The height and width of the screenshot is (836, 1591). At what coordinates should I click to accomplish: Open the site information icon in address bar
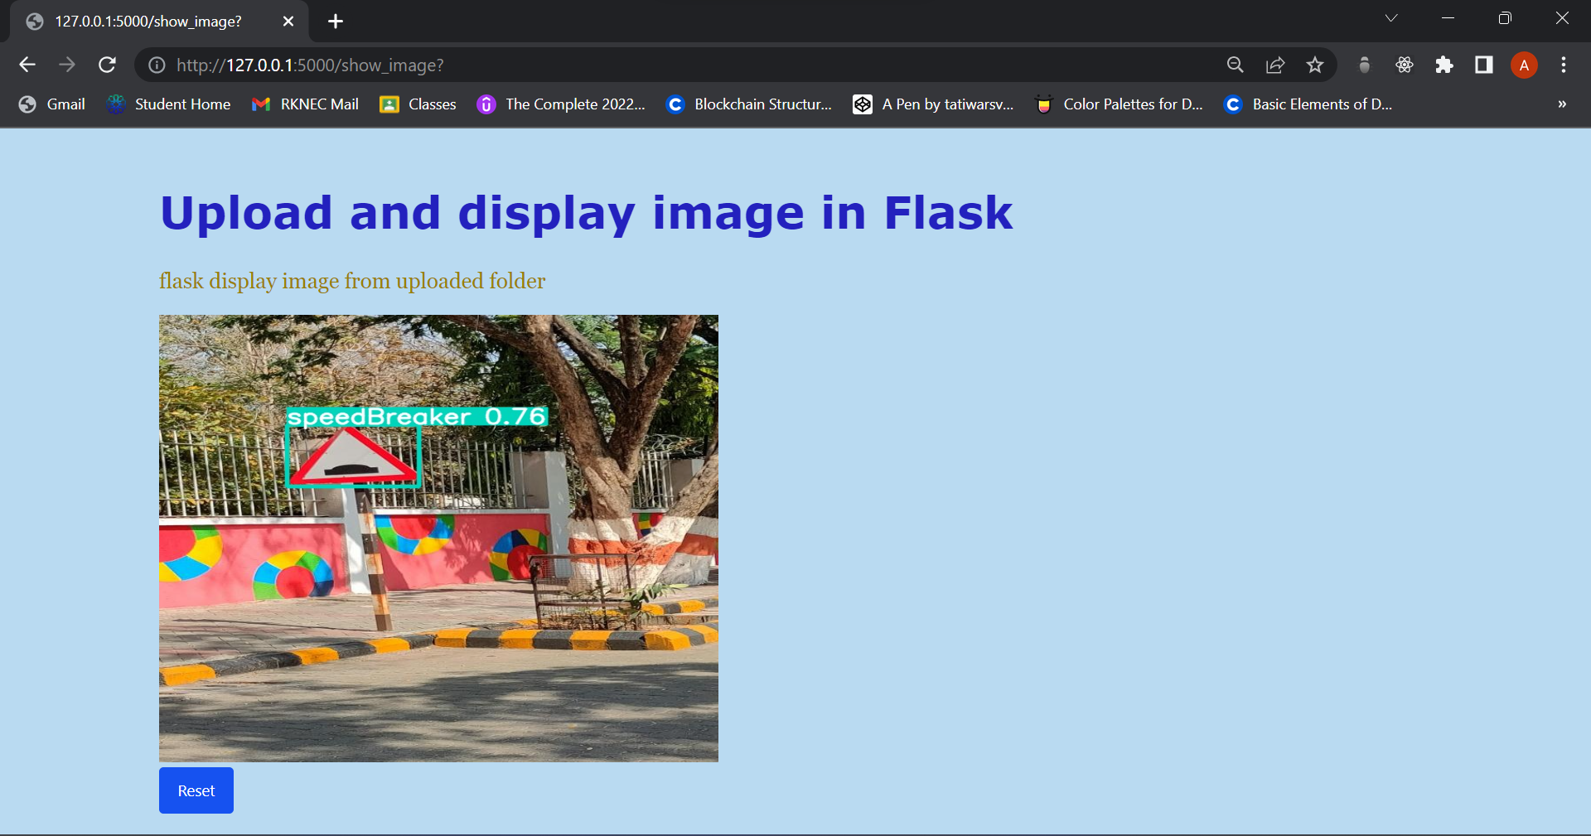tap(157, 65)
